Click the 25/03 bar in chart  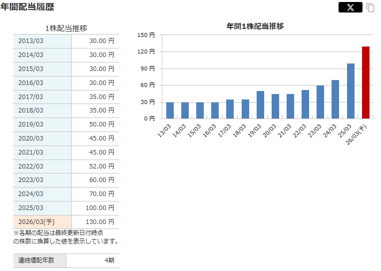[351, 91]
